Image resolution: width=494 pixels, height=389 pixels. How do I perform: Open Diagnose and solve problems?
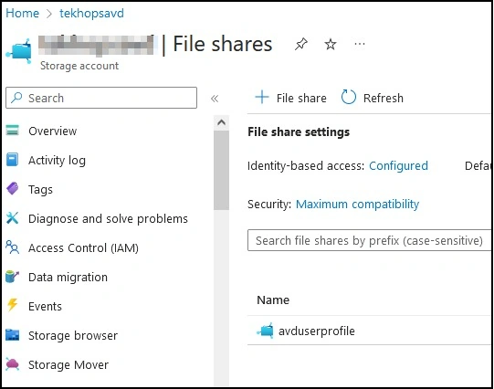(108, 218)
